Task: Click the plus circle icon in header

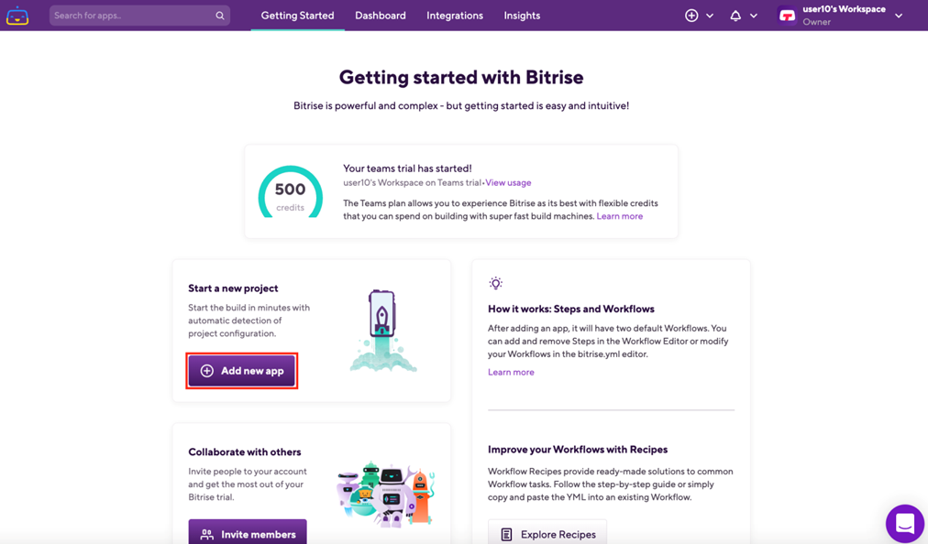Action: click(x=691, y=16)
